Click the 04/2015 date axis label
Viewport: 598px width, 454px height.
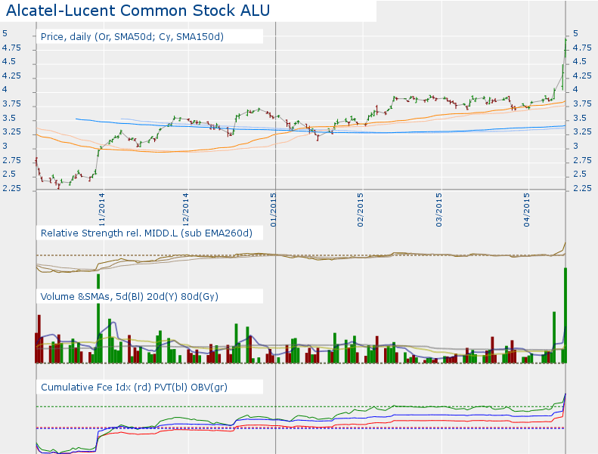526,210
